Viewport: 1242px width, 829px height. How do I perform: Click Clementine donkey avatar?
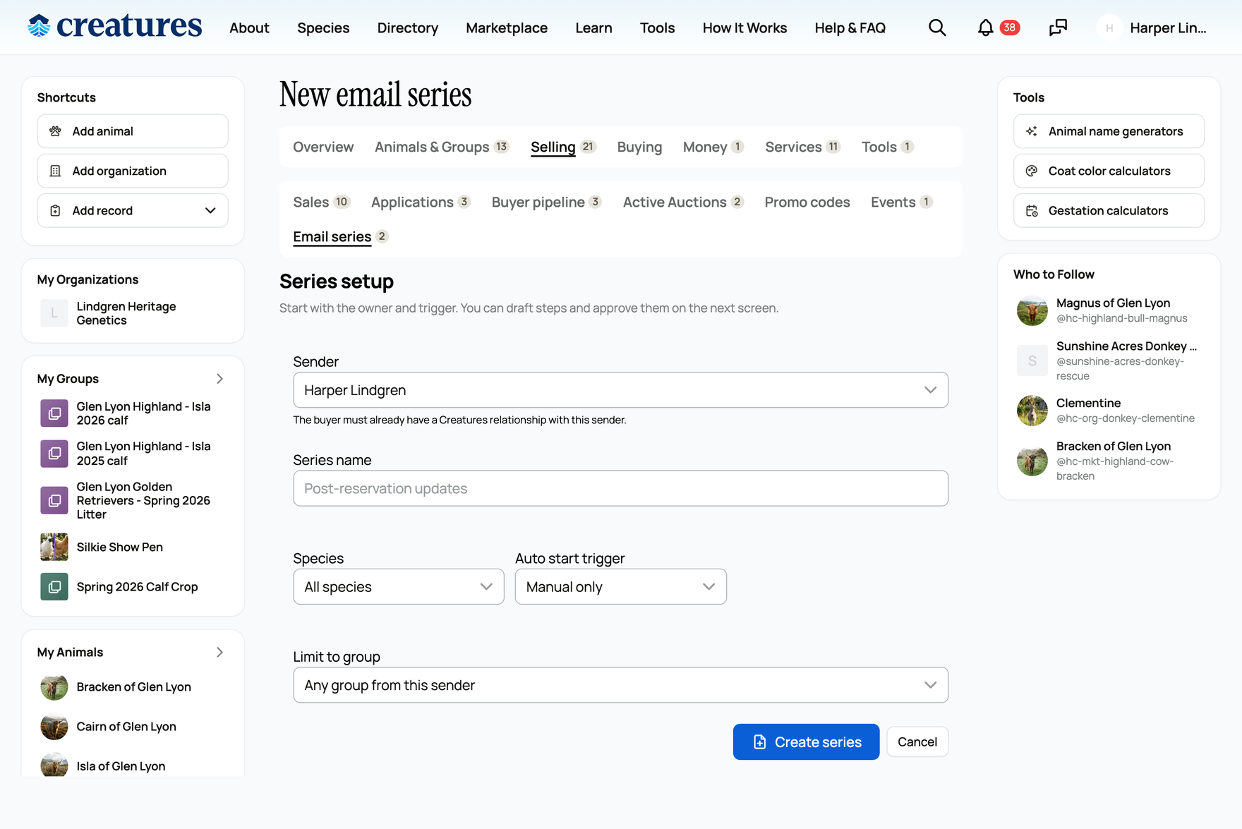coord(1032,411)
